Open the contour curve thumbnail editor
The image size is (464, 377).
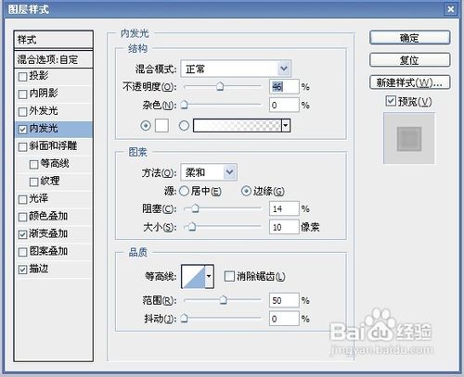click(194, 276)
